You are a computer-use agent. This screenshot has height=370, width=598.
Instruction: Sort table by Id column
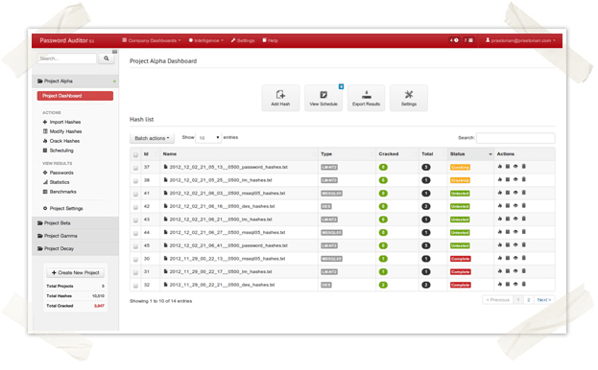coord(151,153)
